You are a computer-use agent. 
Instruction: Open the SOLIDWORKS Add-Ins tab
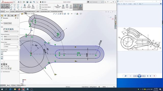coord(30,11)
